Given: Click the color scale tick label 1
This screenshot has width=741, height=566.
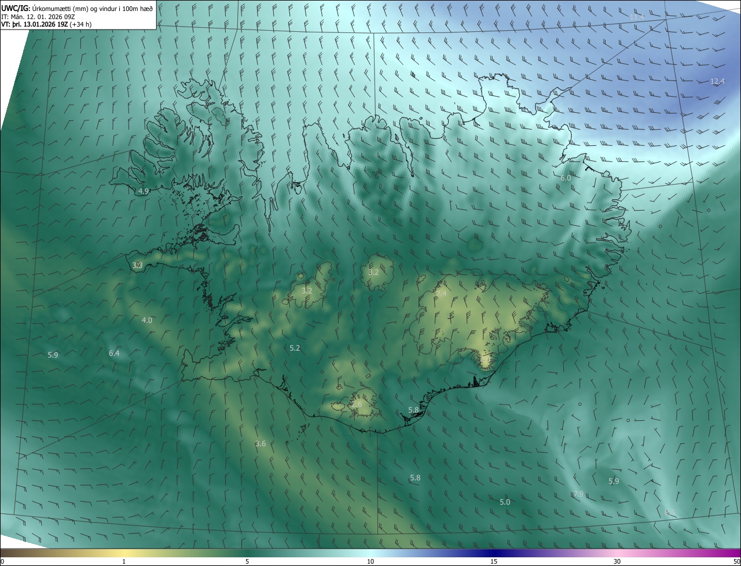Looking at the screenshot, I should pos(124,561).
